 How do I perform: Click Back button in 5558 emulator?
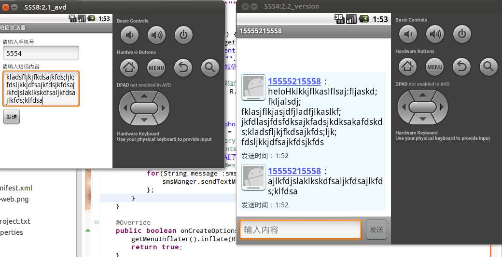[183, 68]
